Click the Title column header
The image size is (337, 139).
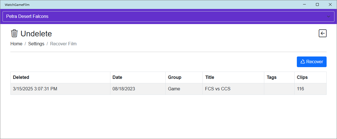(x=210, y=77)
